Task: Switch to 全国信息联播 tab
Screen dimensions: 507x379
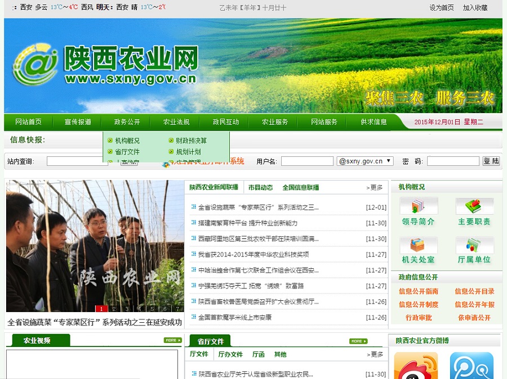Action: point(301,187)
